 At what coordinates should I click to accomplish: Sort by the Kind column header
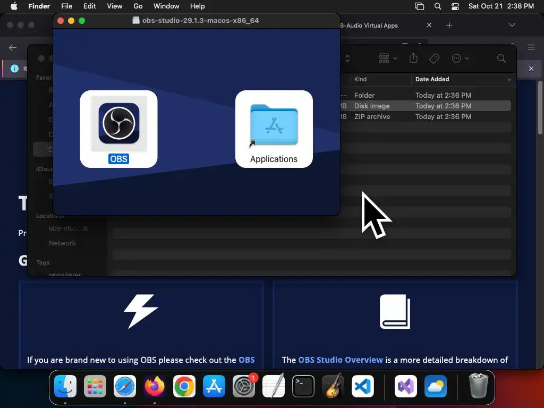[x=361, y=79]
